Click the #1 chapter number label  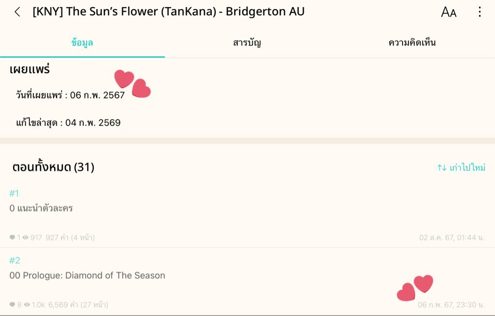point(14,194)
